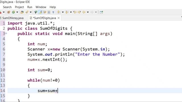Click line number 9 in the gutter
This screenshot has height=102, width=182.
click(4, 65)
